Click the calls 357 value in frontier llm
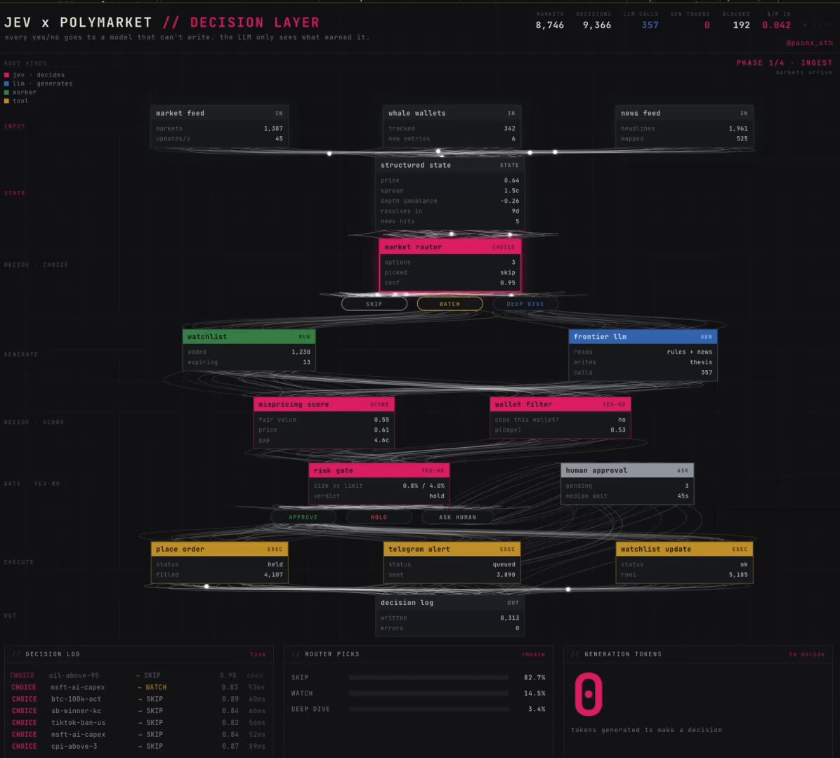840x758 pixels. click(707, 373)
